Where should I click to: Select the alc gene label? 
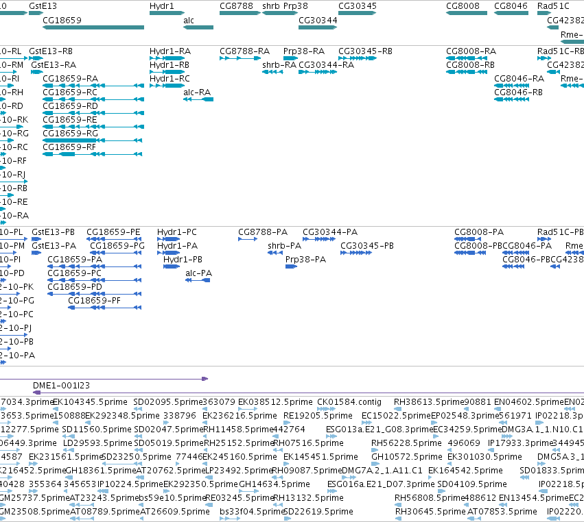tap(189, 20)
